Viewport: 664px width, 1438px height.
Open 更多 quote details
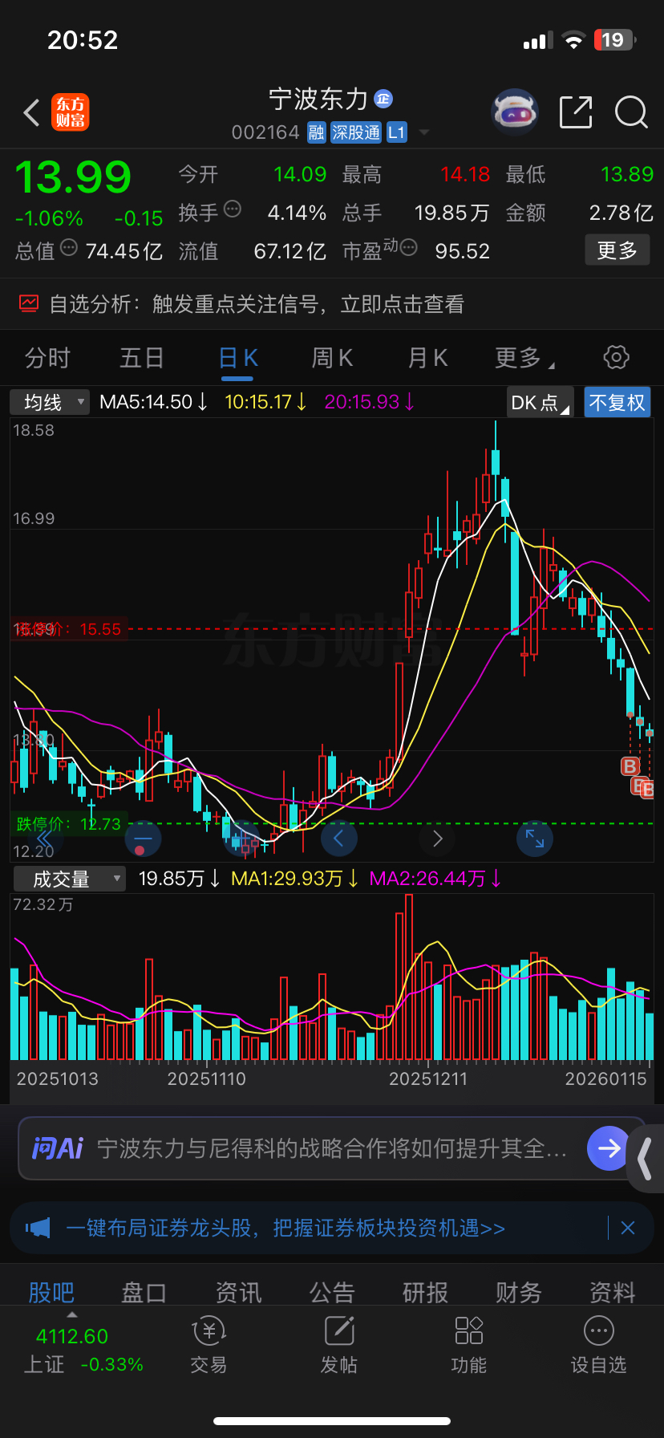[x=617, y=250]
